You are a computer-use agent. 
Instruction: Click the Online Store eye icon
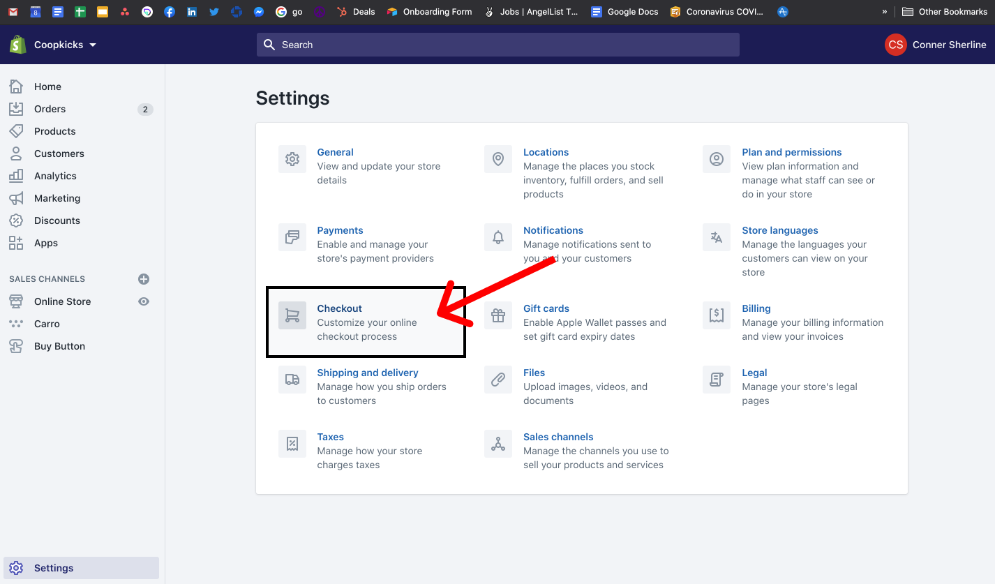coord(144,301)
